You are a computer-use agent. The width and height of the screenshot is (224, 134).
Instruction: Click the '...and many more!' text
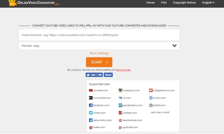159,112
